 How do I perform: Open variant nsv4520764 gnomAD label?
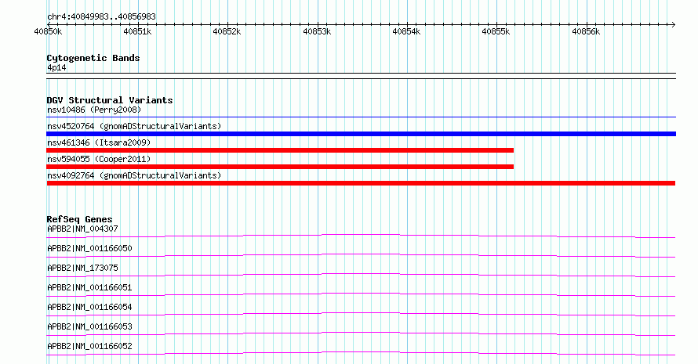tap(134, 126)
